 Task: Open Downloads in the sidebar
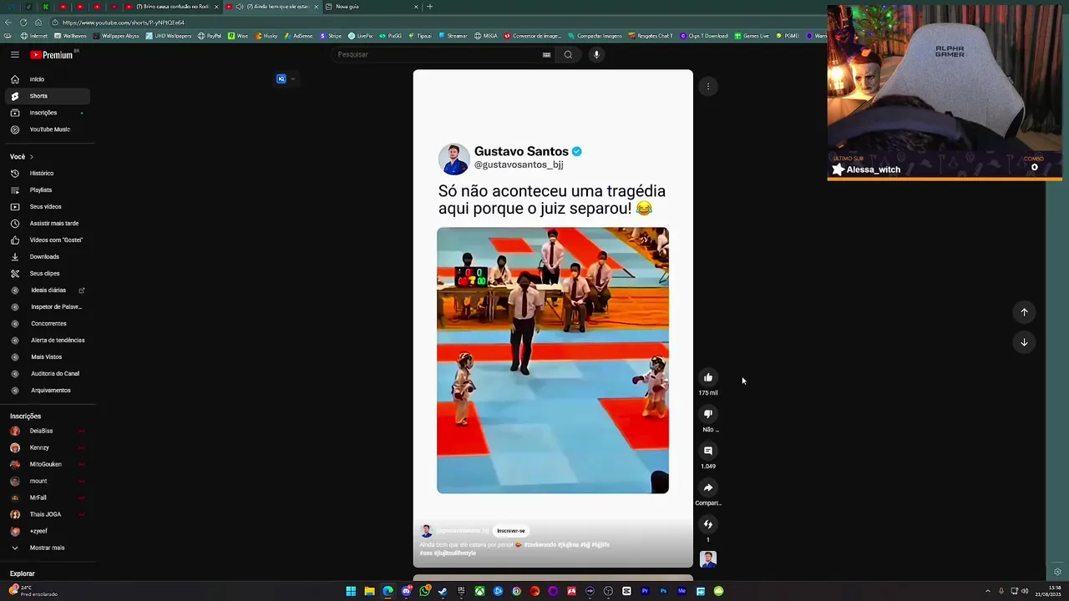(48, 257)
